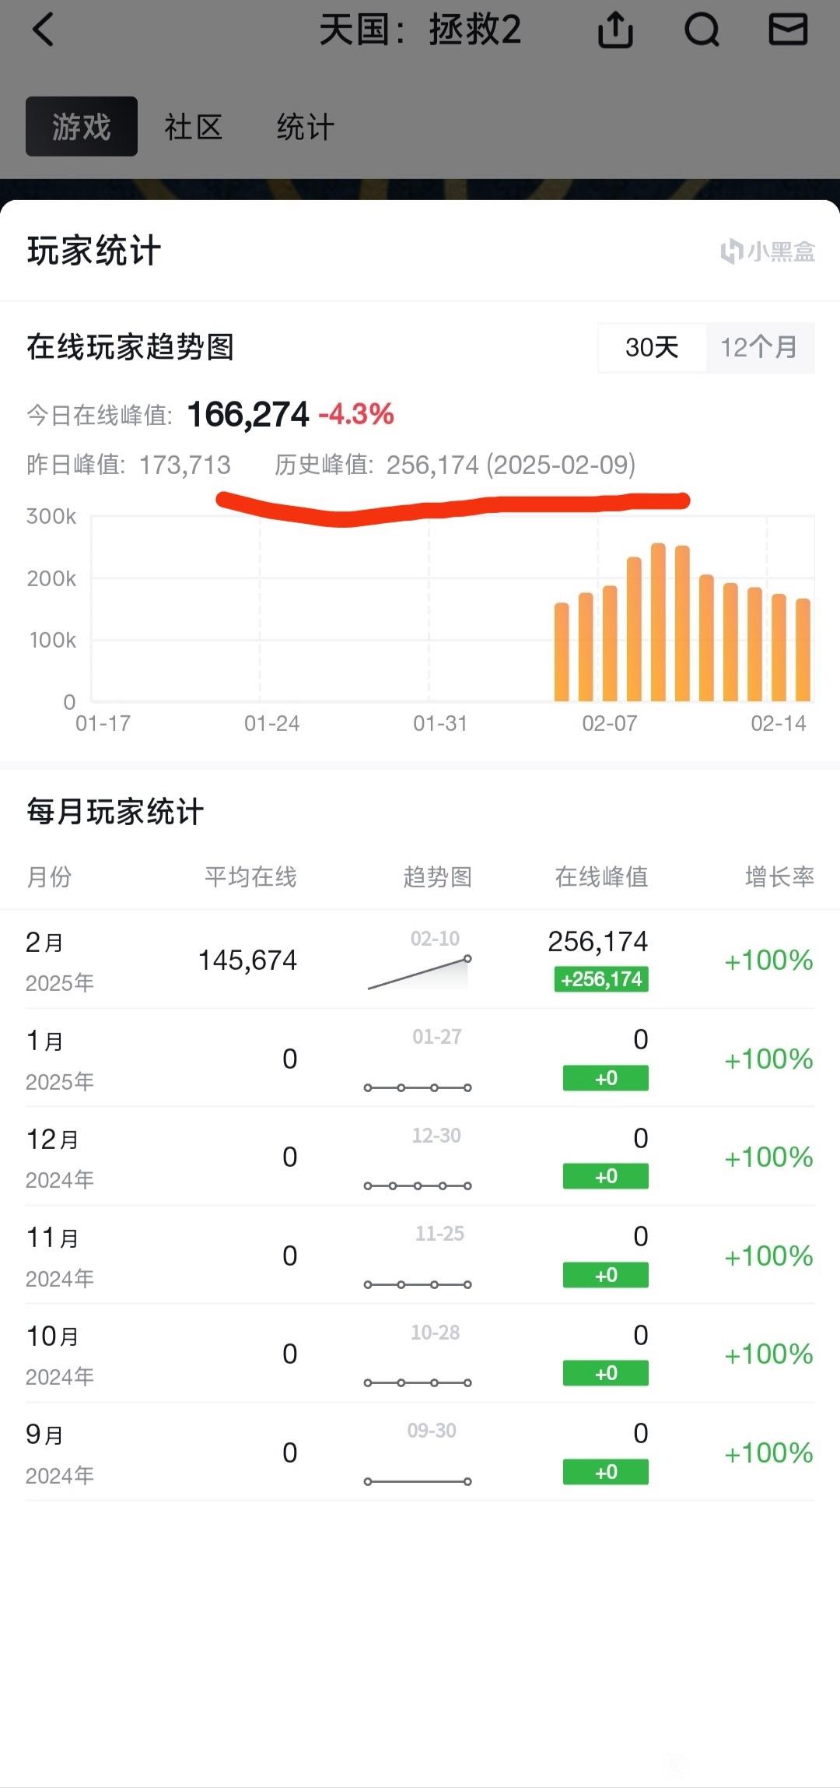Tap the 月份 column header
The image size is (840, 1788).
coord(49,877)
